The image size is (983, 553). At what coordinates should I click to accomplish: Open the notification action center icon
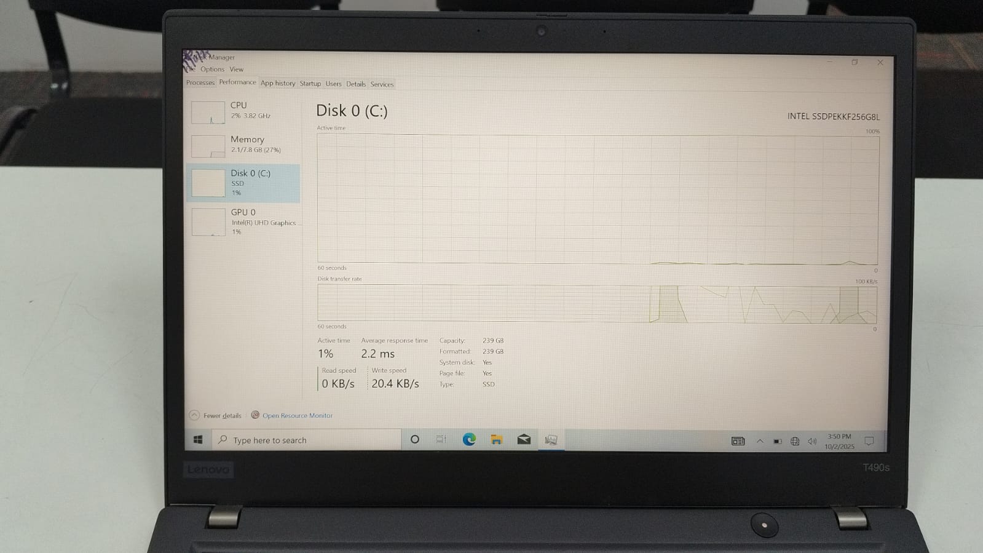click(869, 441)
